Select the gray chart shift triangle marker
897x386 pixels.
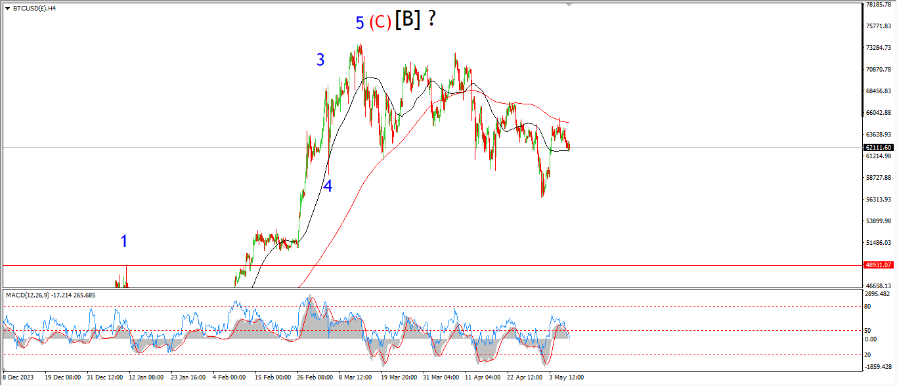pyautogui.click(x=569, y=4)
